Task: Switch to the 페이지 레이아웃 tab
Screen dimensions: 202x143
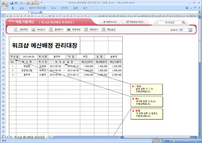Action: 37,8
